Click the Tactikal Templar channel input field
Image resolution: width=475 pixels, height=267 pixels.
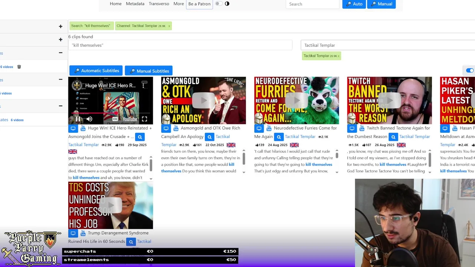point(388,45)
